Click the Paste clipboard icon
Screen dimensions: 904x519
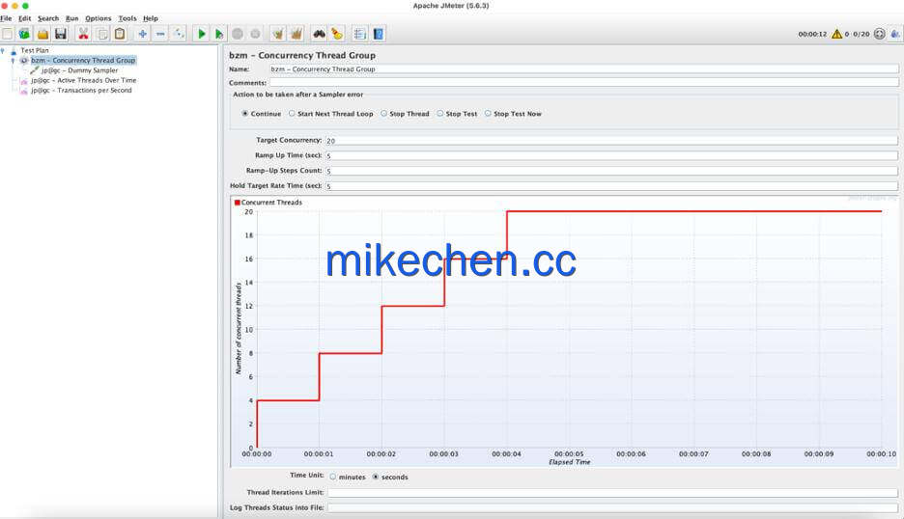pyautogui.click(x=120, y=34)
